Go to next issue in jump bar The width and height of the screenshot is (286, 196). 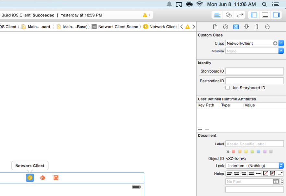coord(194,27)
